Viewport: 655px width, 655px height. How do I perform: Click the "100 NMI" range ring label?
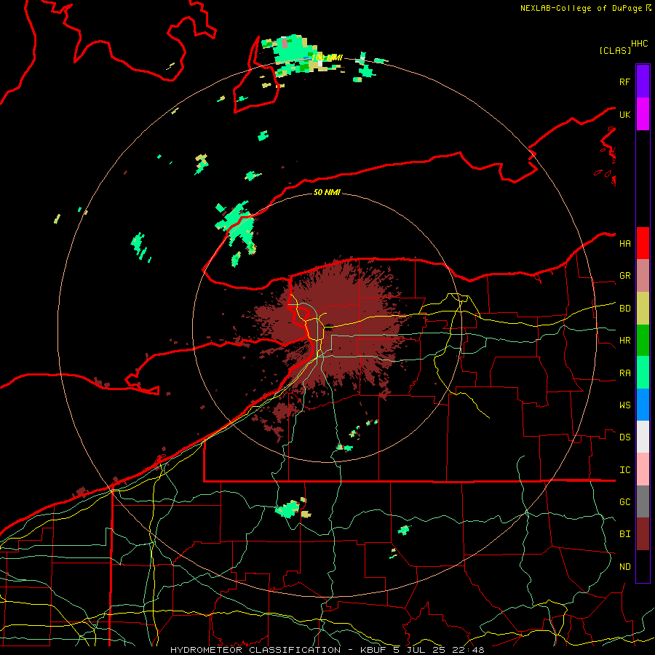pyautogui.click(x=327, y=57)
